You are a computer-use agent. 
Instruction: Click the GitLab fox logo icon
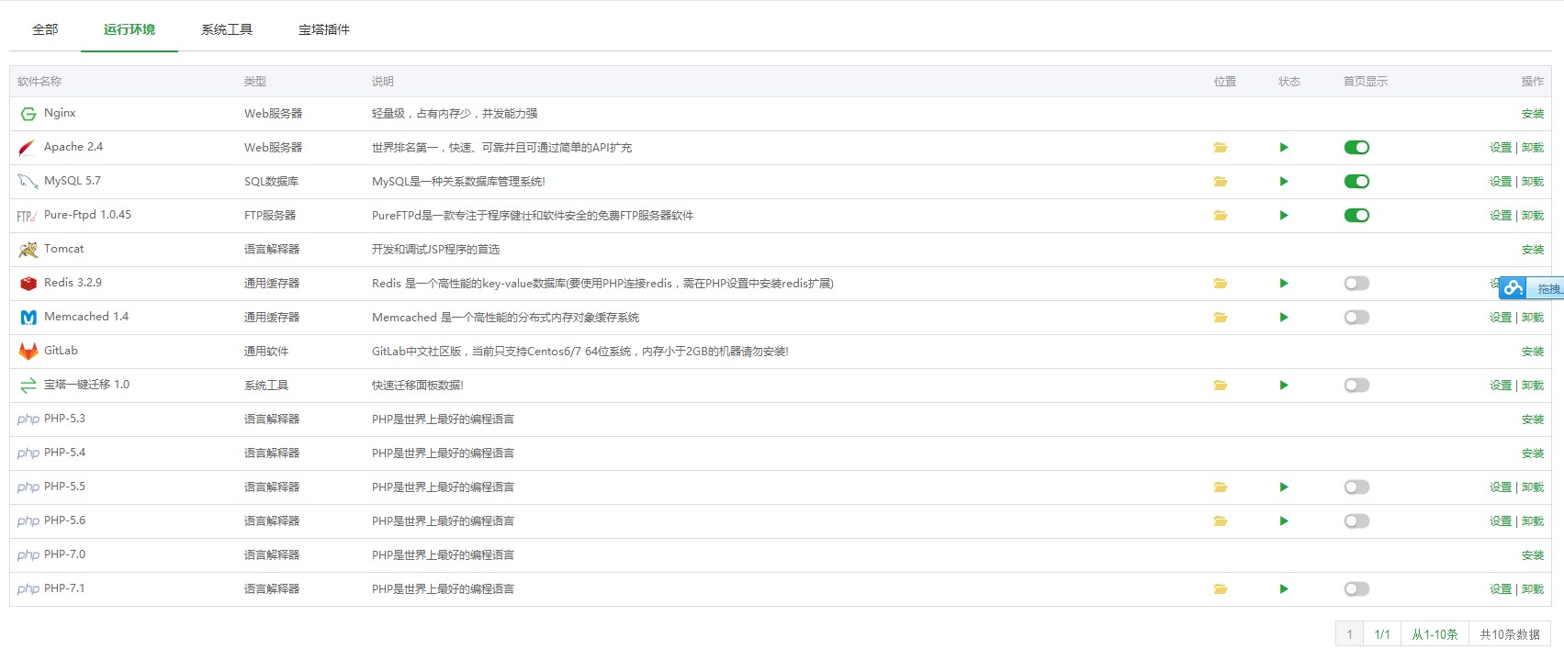28,352
